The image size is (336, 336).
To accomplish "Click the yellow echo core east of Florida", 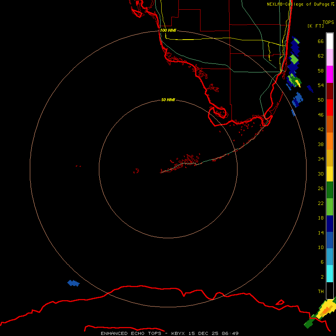I will [298, 83].
